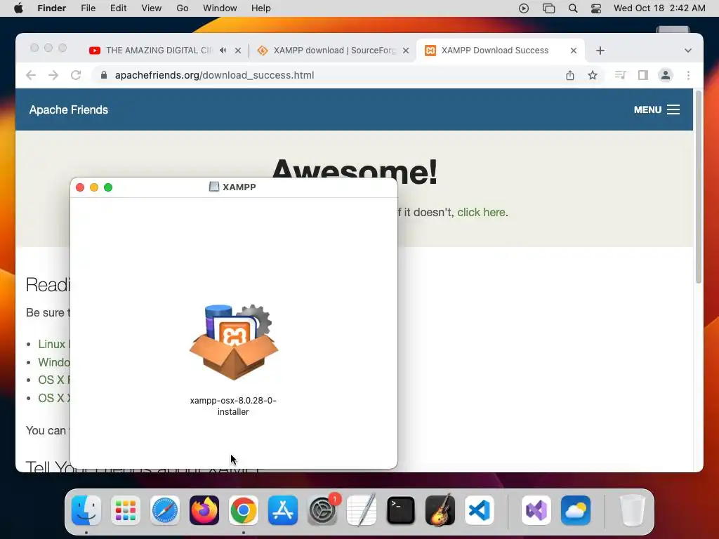Open GarageBand from the Dock
Viewport: 719px width, 539px height.
pyautogui.click(x=440, y=510)
